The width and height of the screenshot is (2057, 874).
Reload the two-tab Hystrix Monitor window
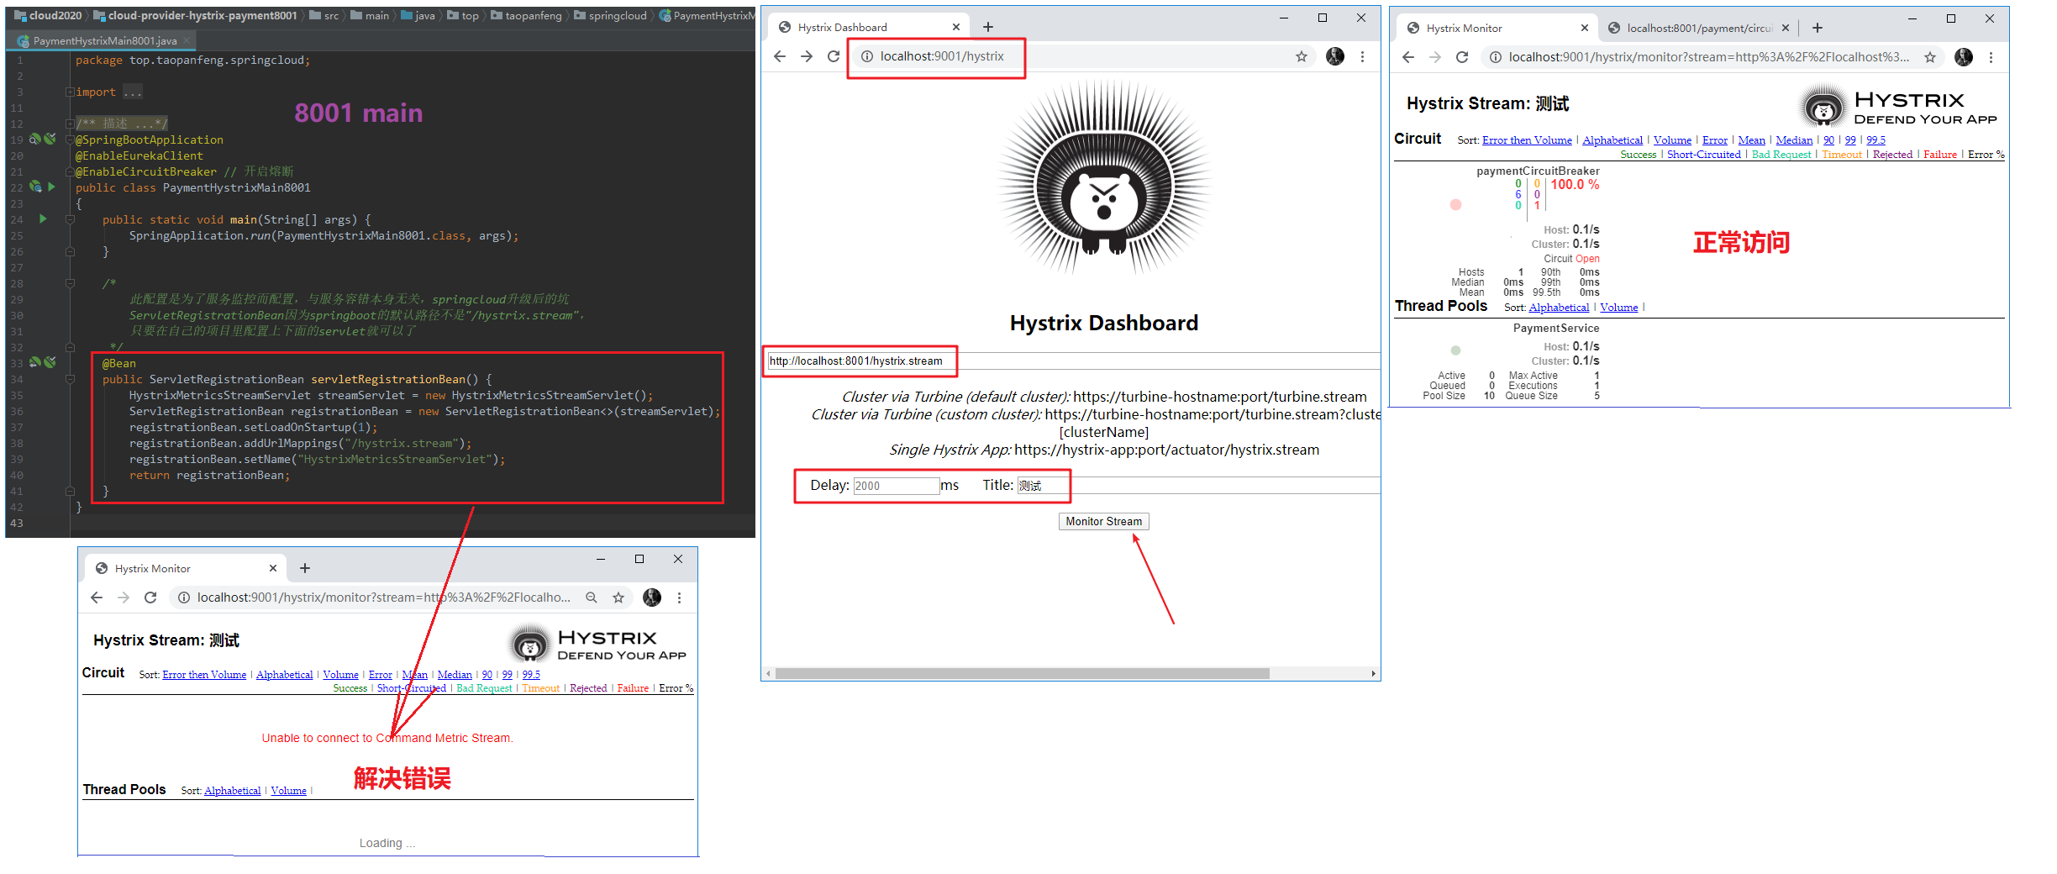pos(1462,57)
